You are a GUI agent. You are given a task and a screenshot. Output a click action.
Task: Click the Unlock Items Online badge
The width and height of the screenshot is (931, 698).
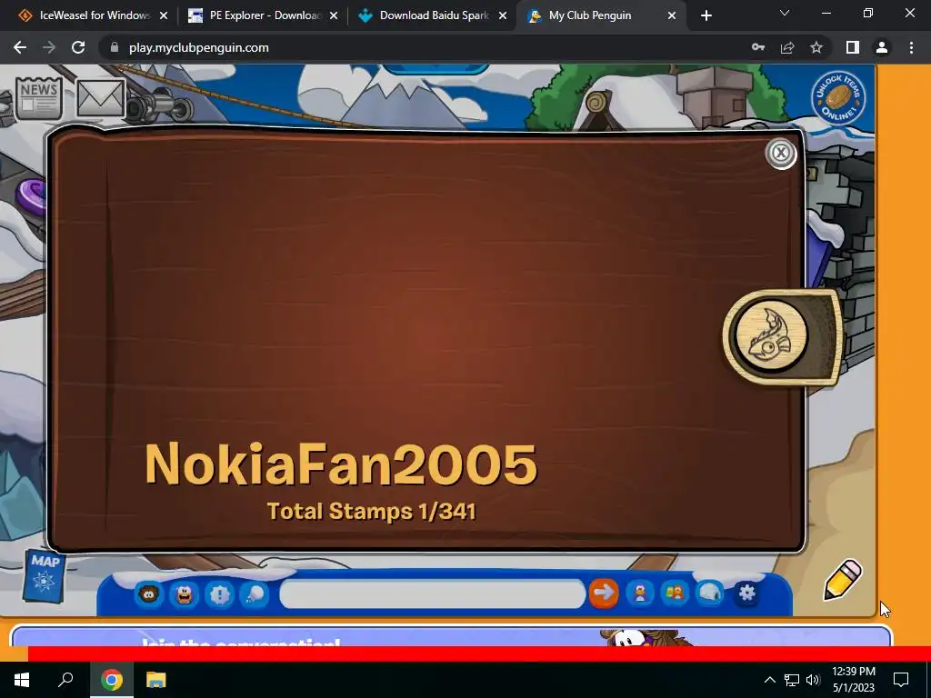[838, 97]
